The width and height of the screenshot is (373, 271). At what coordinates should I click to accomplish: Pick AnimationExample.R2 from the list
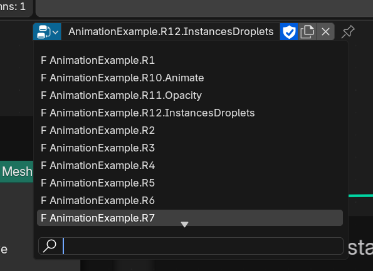[x=190, y=130]
